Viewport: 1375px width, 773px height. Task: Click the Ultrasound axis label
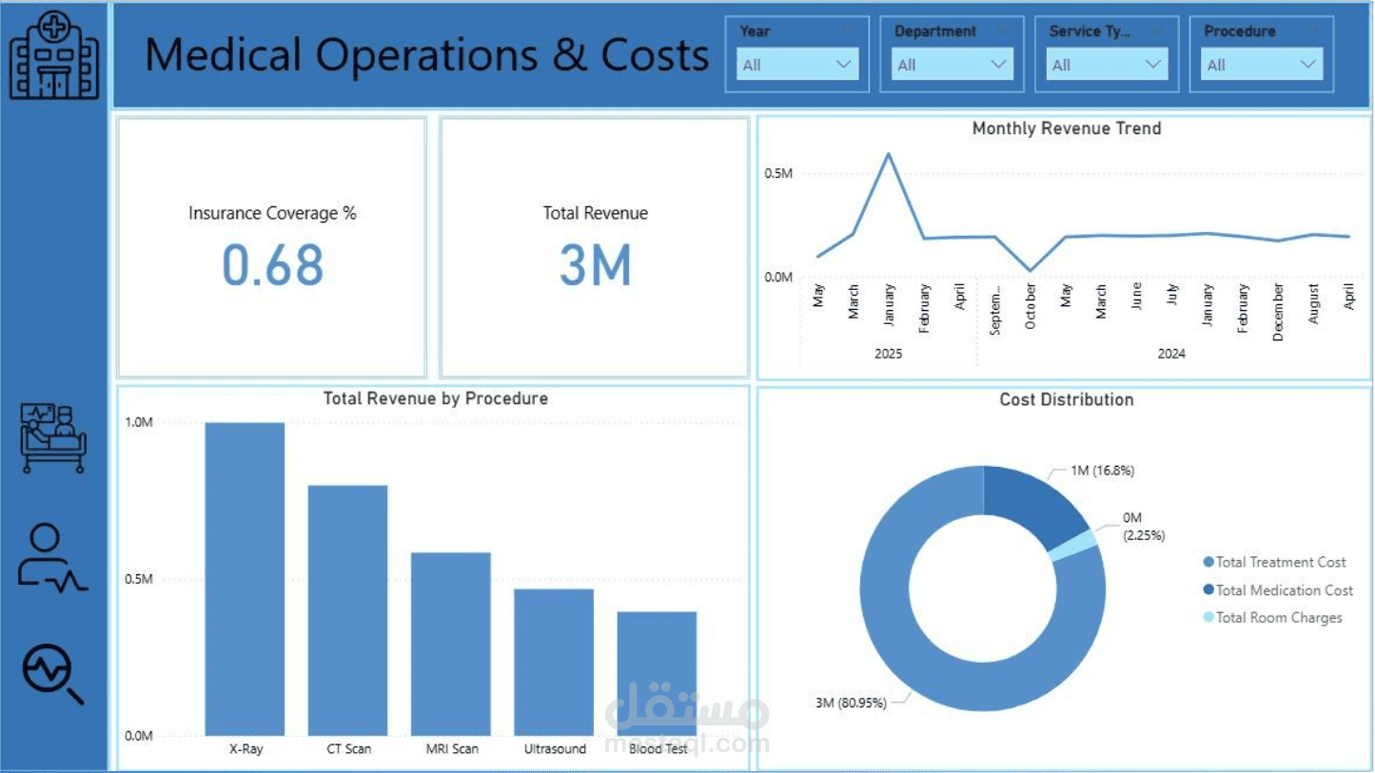tap(555, 749)
